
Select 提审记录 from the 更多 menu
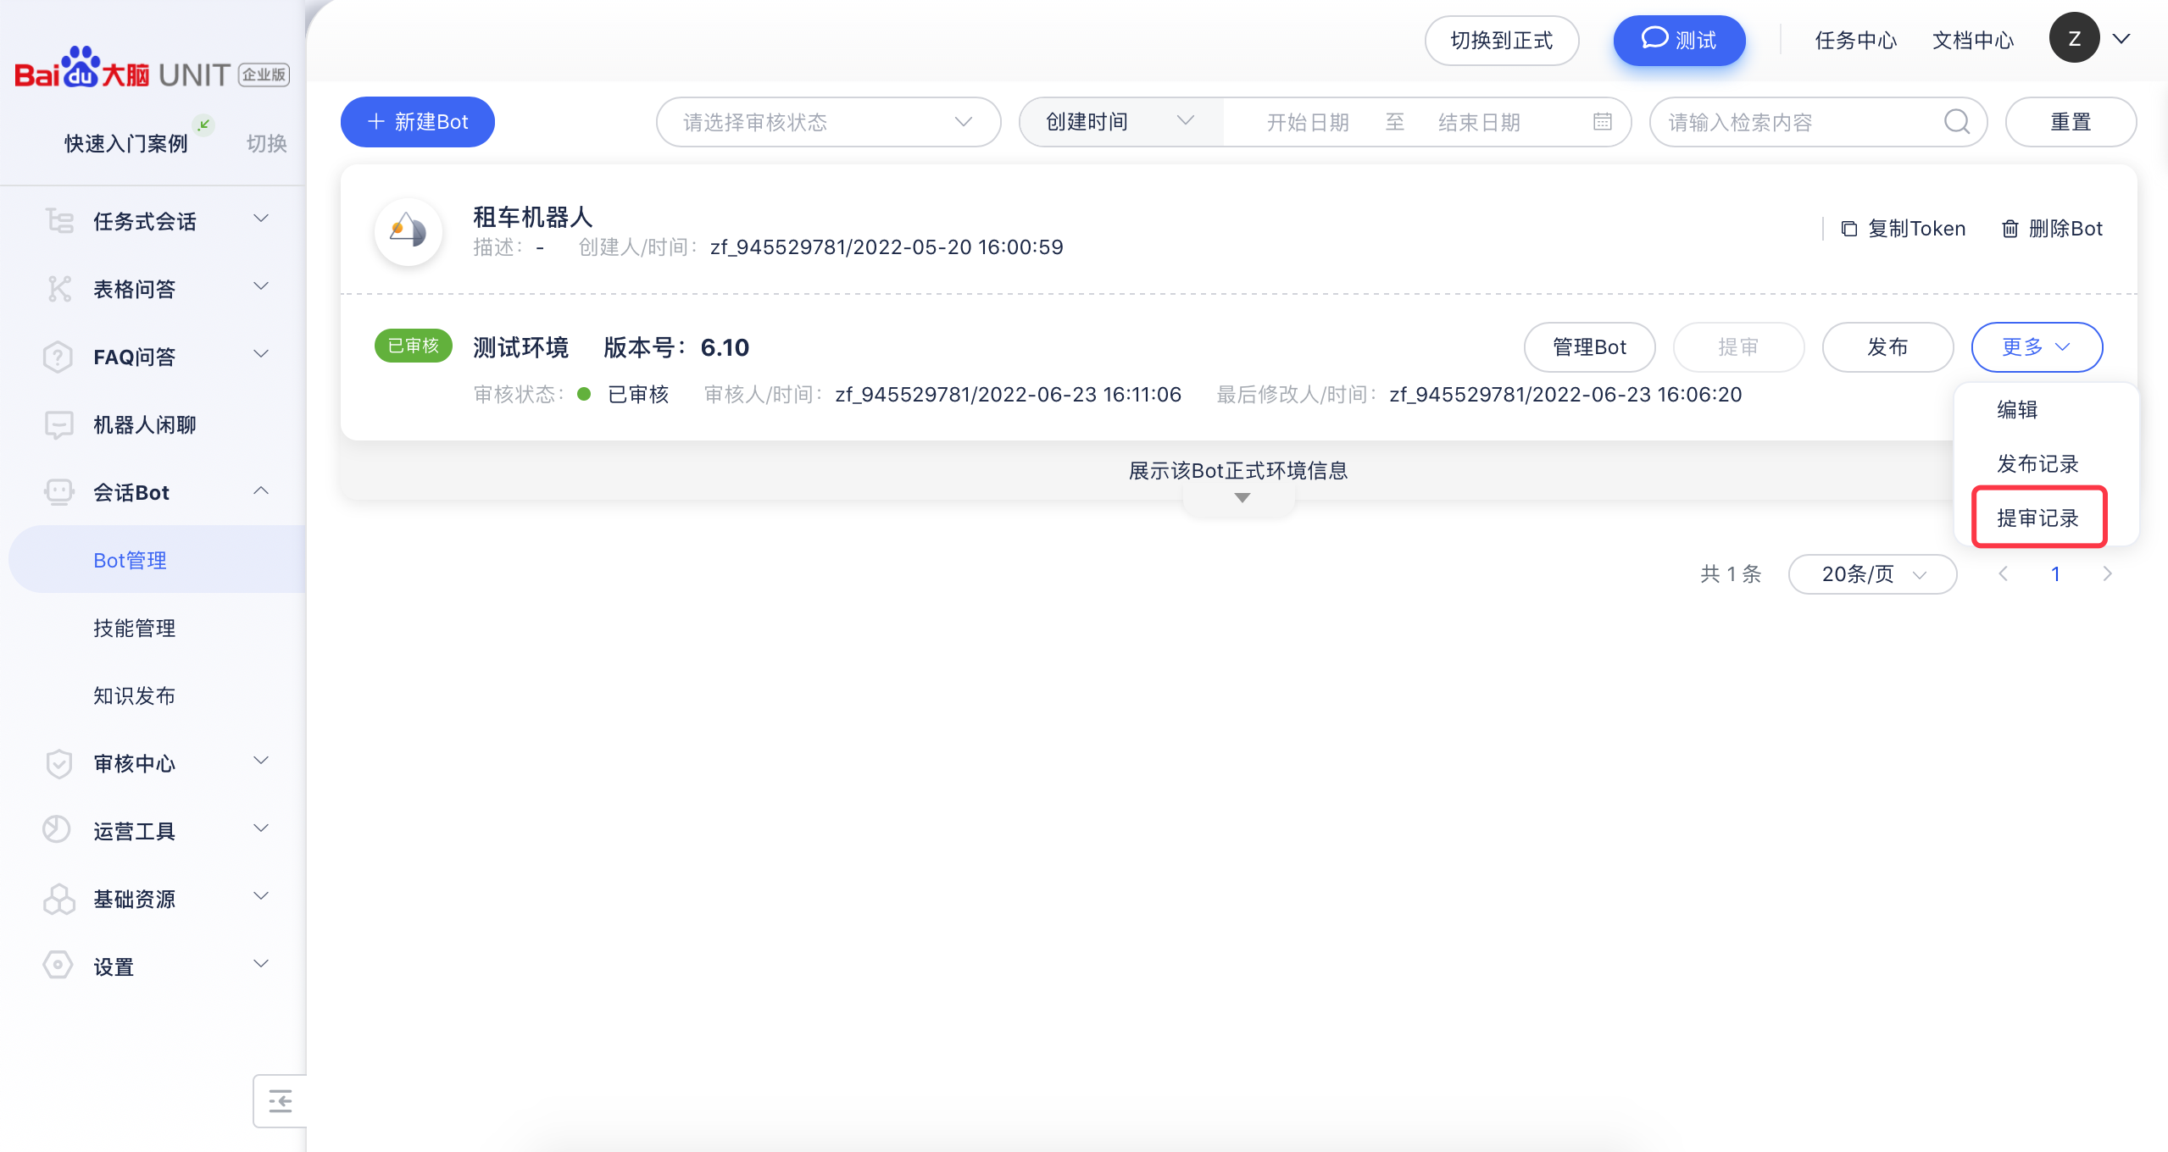pos(2037,518)
